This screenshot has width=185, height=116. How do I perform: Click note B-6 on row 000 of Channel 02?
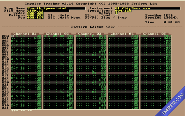[47, 36]
